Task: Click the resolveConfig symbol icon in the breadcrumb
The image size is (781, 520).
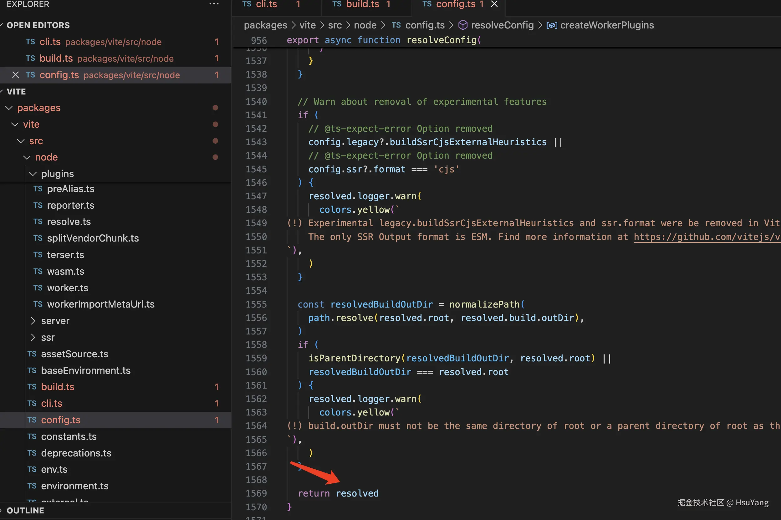Action: [463, 25]
